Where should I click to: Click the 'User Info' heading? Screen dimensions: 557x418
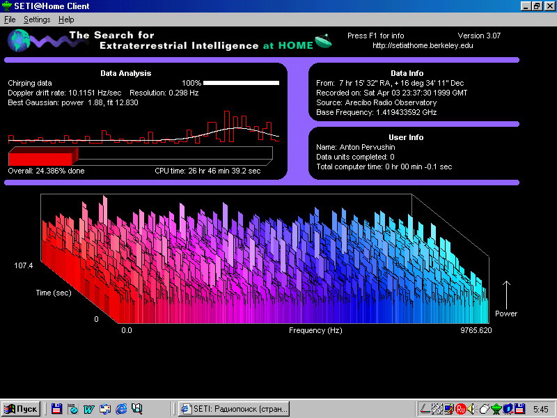coord(406,137)
